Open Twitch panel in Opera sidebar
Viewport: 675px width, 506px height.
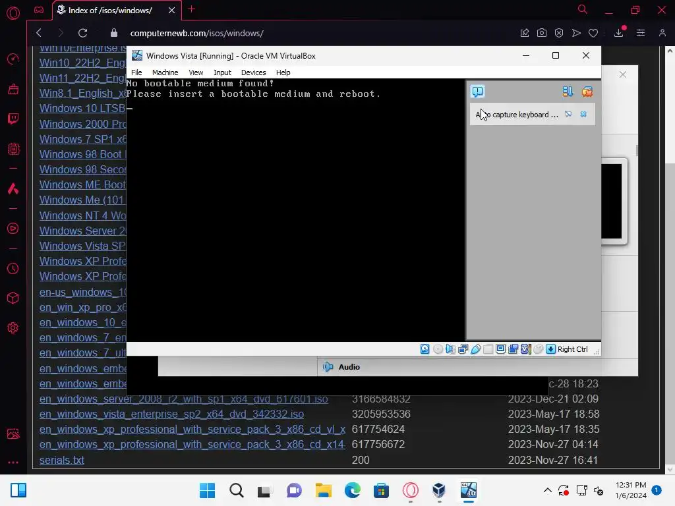click(x=13, y=119)
